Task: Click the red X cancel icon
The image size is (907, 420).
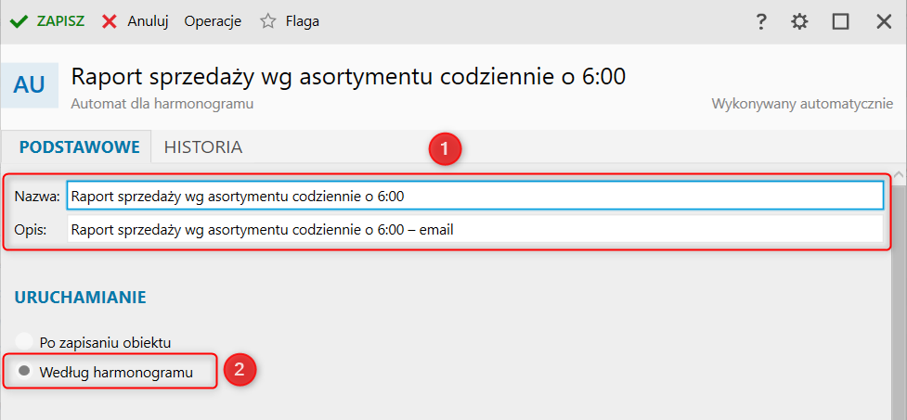Action: coord(110,21)
